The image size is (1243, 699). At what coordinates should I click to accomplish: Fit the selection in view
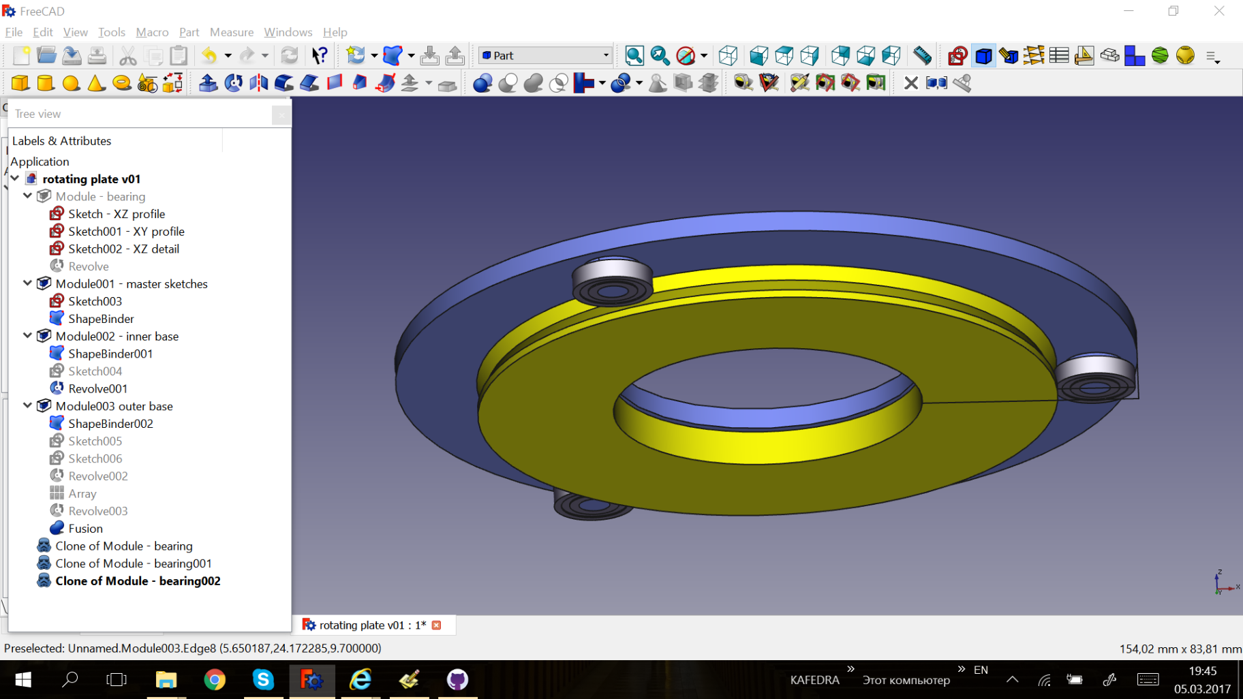pyautogui.click(x=660, y=55)
